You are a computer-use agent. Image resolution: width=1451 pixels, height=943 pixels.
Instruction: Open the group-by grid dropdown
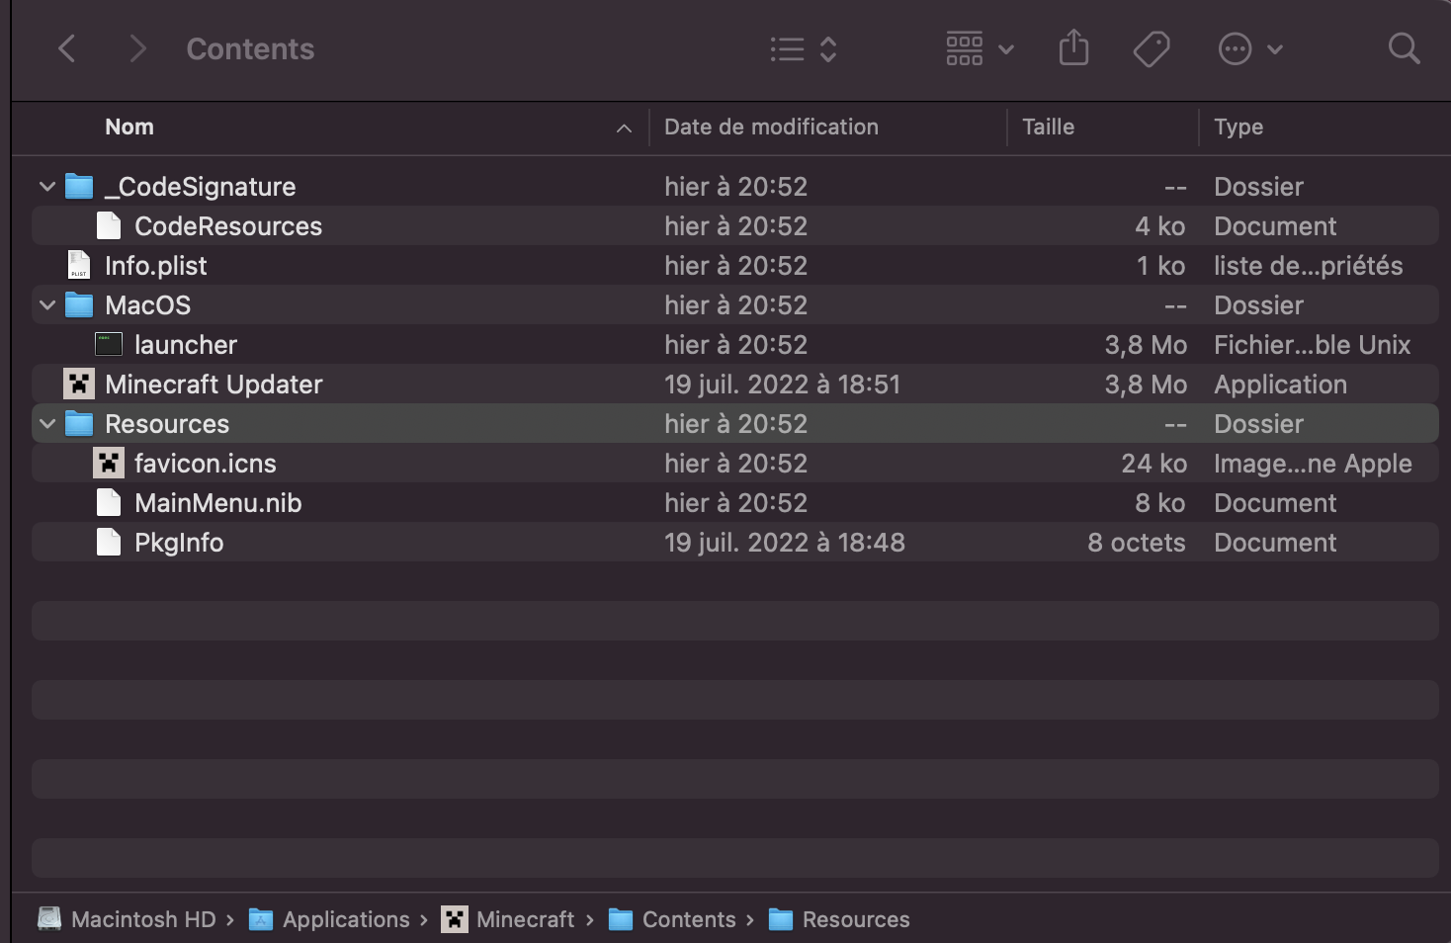click(x=980, y=48)
